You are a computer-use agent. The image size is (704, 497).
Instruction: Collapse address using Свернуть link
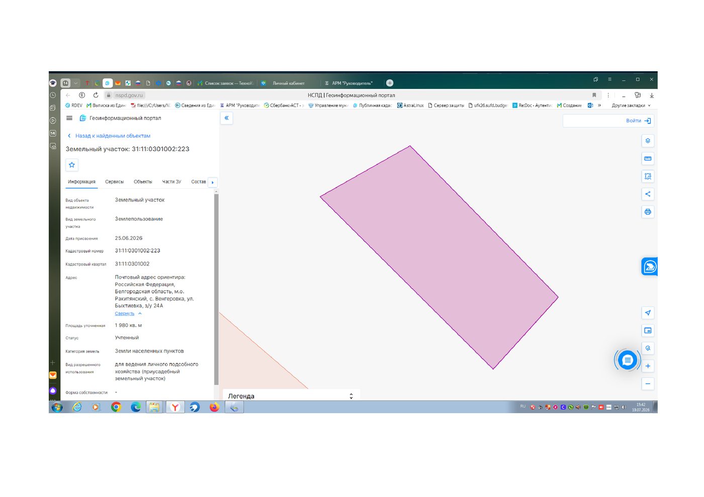point(125,313)
